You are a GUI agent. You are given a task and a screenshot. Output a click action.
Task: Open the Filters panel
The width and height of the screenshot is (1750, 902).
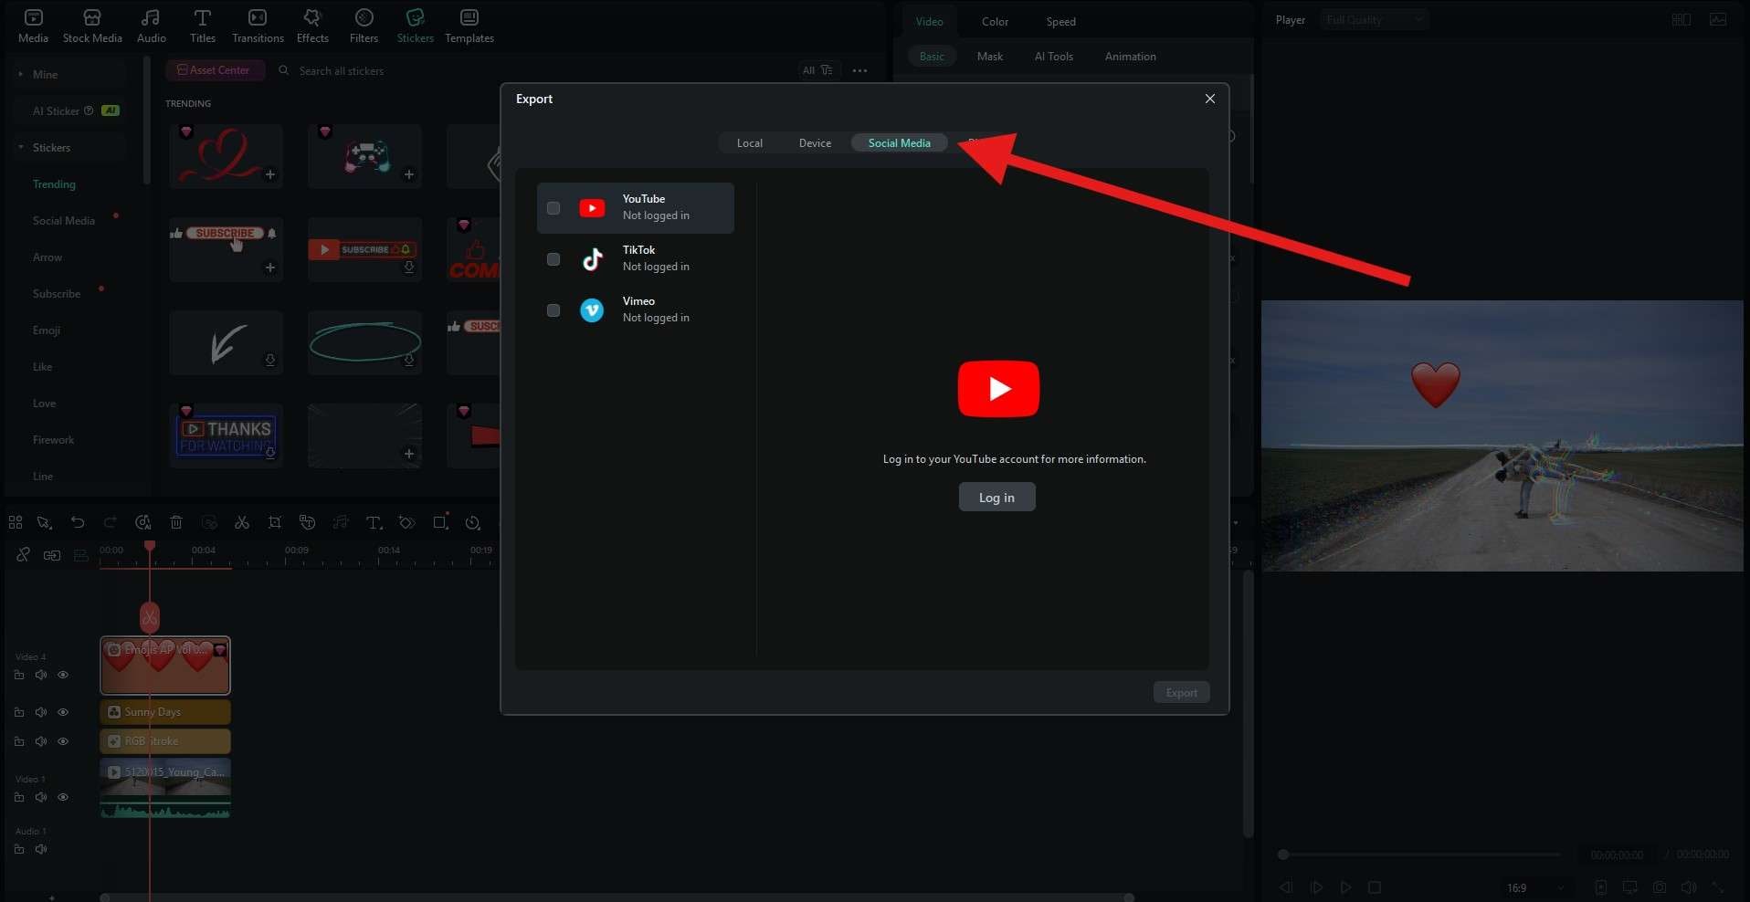coord(364,26)
